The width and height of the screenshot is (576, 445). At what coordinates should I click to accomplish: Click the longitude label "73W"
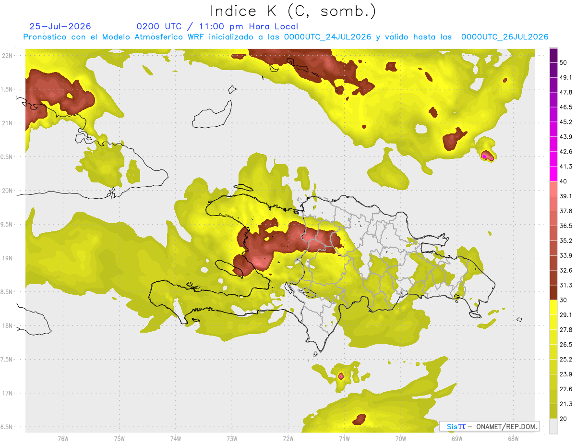click(232, 438)
